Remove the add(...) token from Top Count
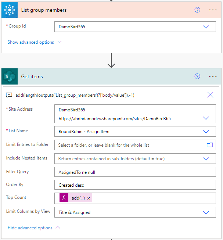Image resolution: width=223 pixels, height=240 pixels. 89,198
